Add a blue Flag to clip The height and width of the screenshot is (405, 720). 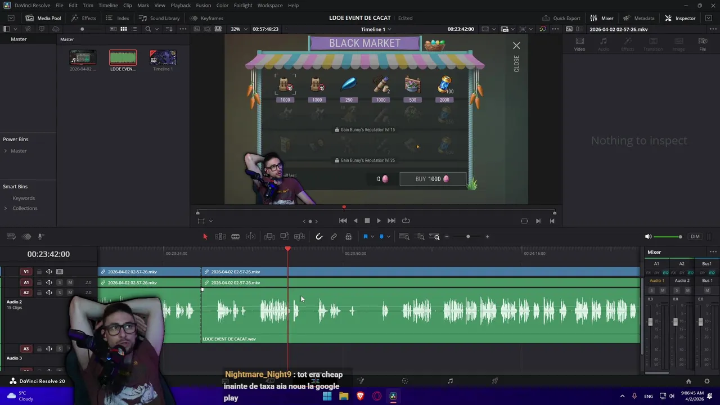(x=365, y=237)
